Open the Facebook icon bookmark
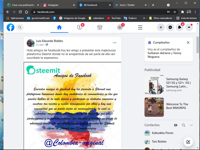Image resolution: width=200 pixels, height=150 pixels. (54, 18)
